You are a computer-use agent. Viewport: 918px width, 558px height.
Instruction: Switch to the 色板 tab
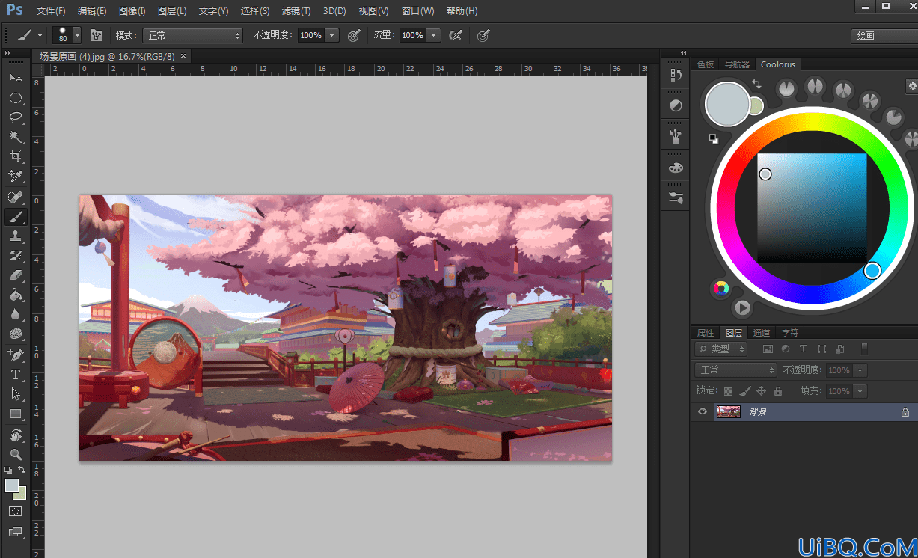(x=706, y=64)
